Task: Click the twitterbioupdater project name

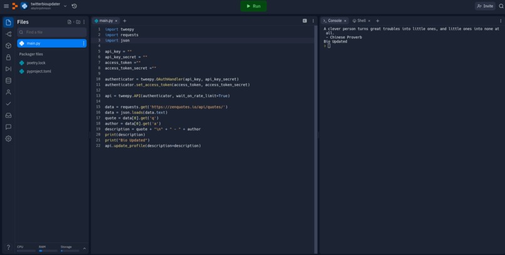Action: [45, 4]
